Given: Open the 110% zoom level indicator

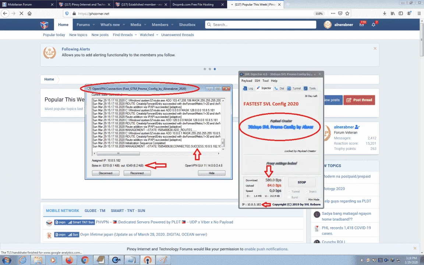Looking at the screenshot, I should coord(319,14).
